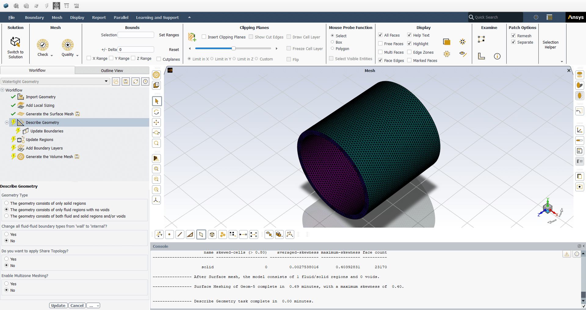Select only solid regions geometry type
586x310 pixels.
[x=6, y=203]
